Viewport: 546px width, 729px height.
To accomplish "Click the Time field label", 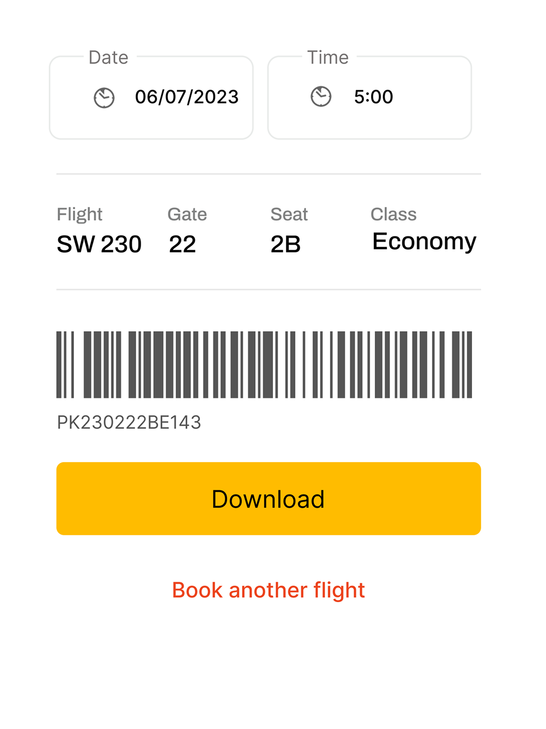I will tap(328, 58).
